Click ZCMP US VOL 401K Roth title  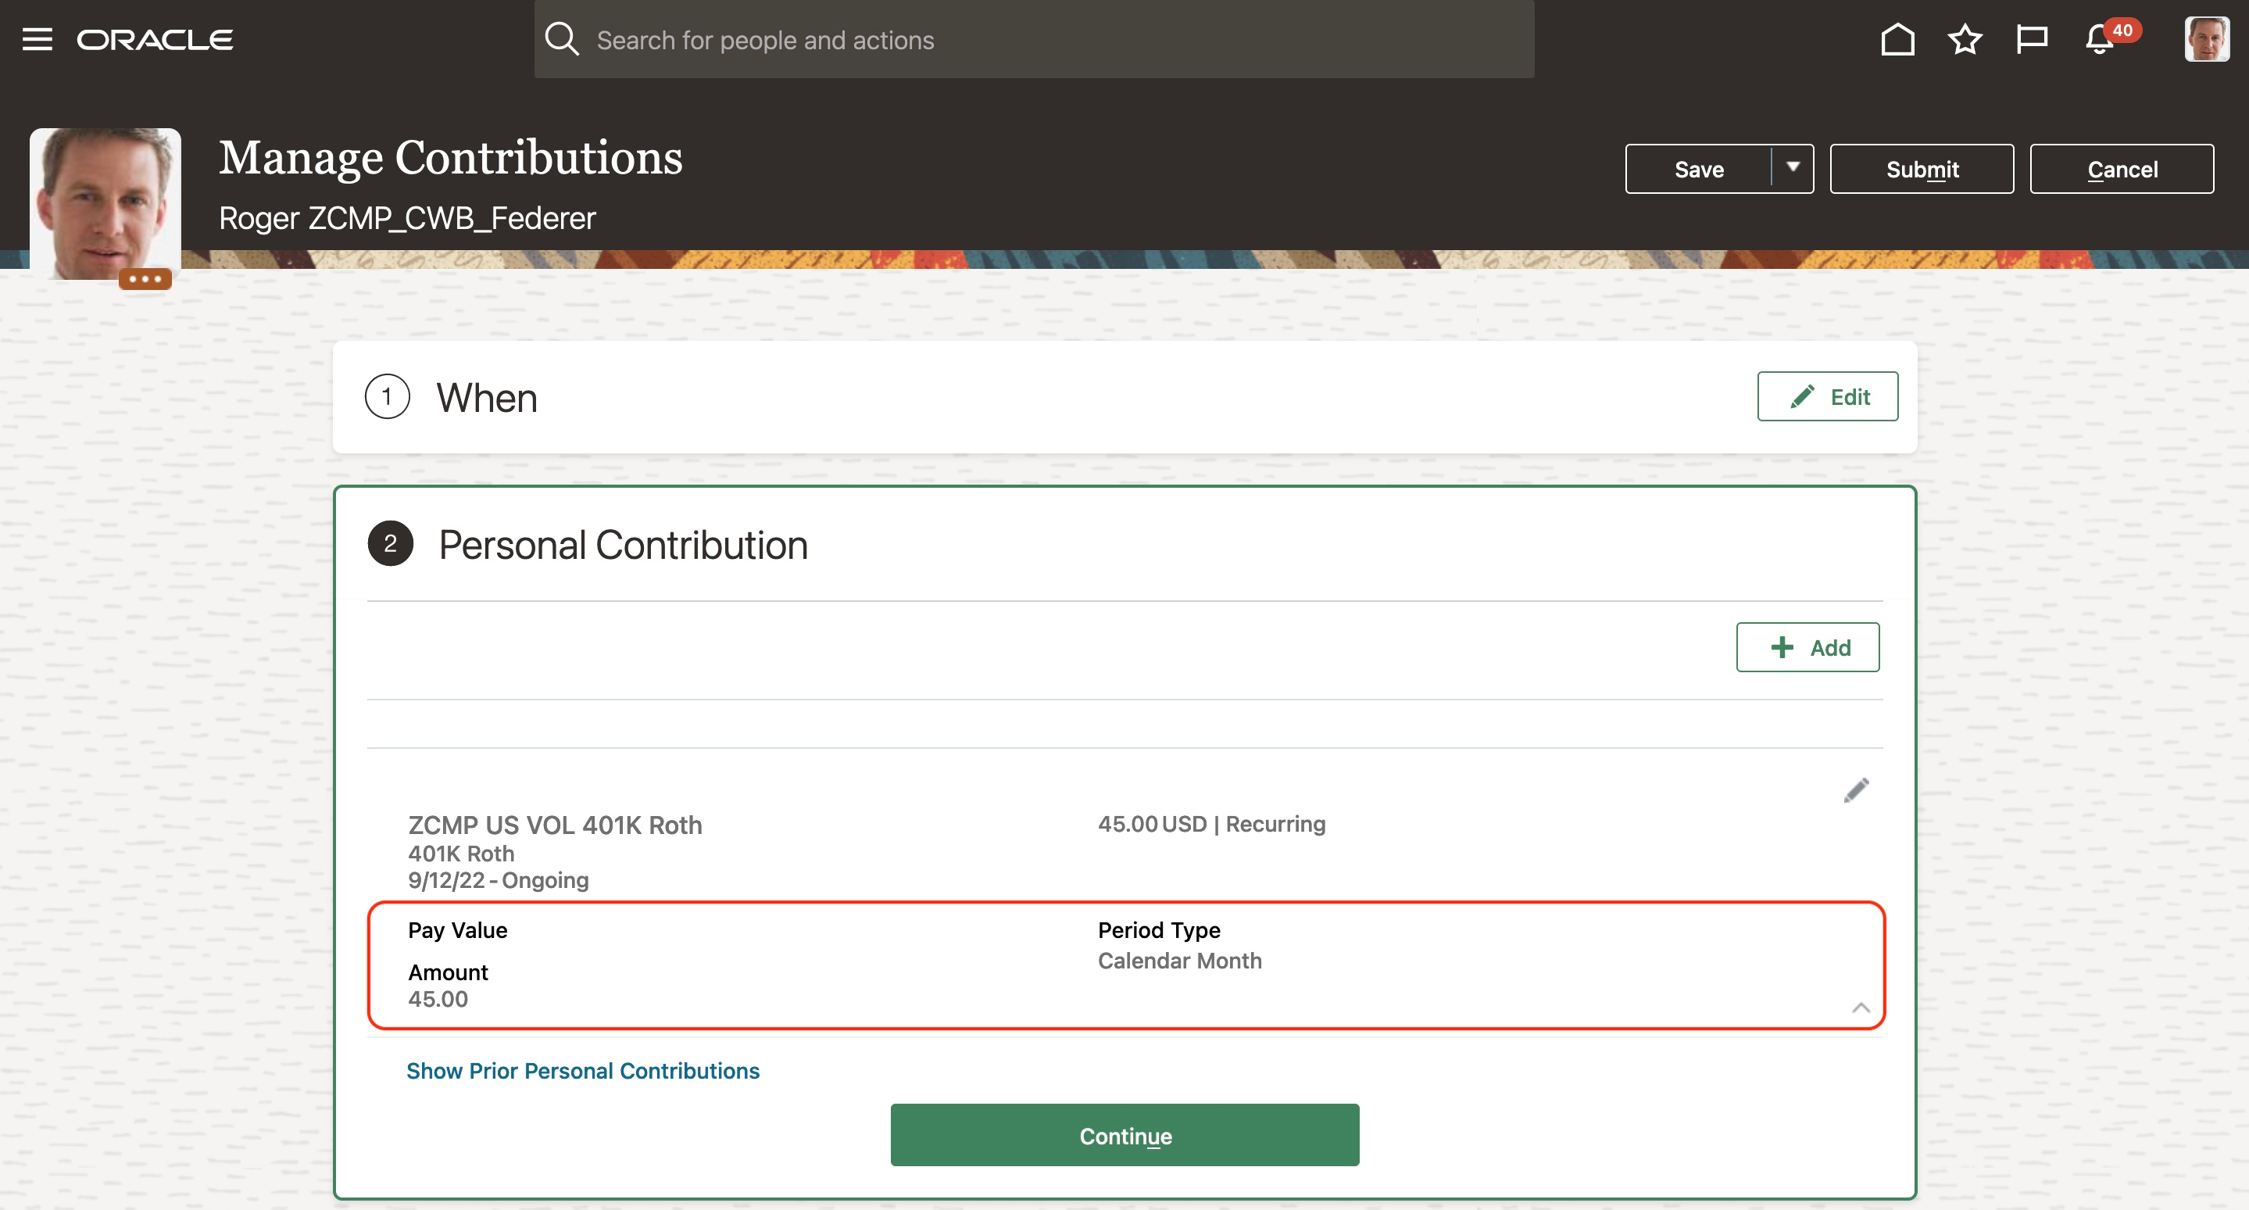click(x=554, y=825)
